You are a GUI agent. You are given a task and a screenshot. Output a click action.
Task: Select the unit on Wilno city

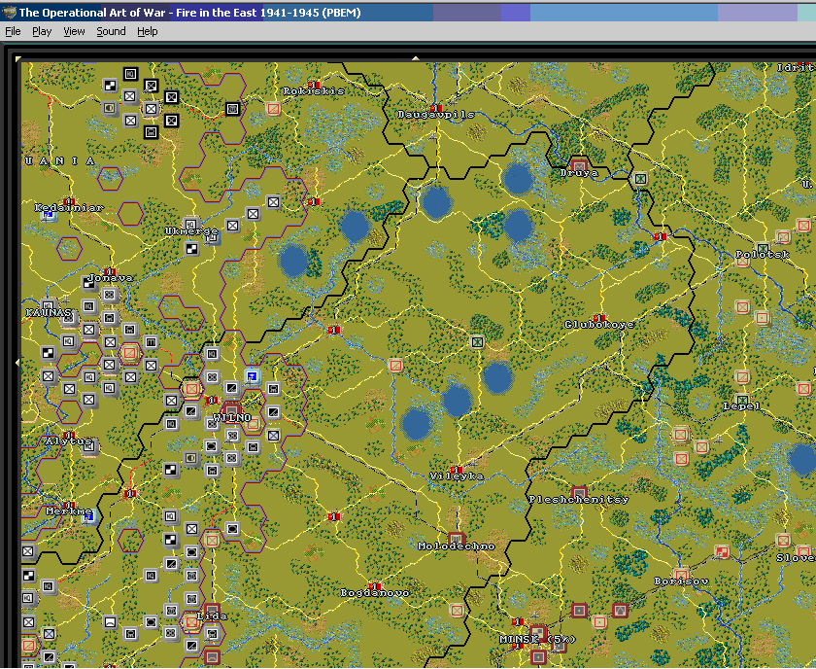(232, 409)
